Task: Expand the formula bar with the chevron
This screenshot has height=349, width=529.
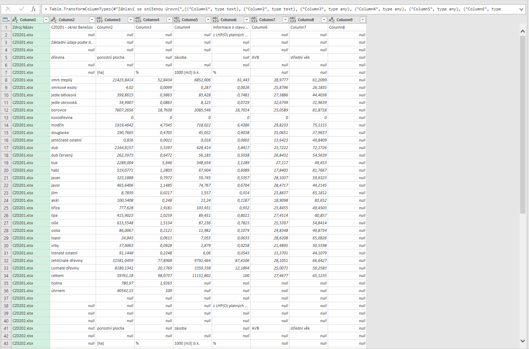Action: [x=521, y=9]
